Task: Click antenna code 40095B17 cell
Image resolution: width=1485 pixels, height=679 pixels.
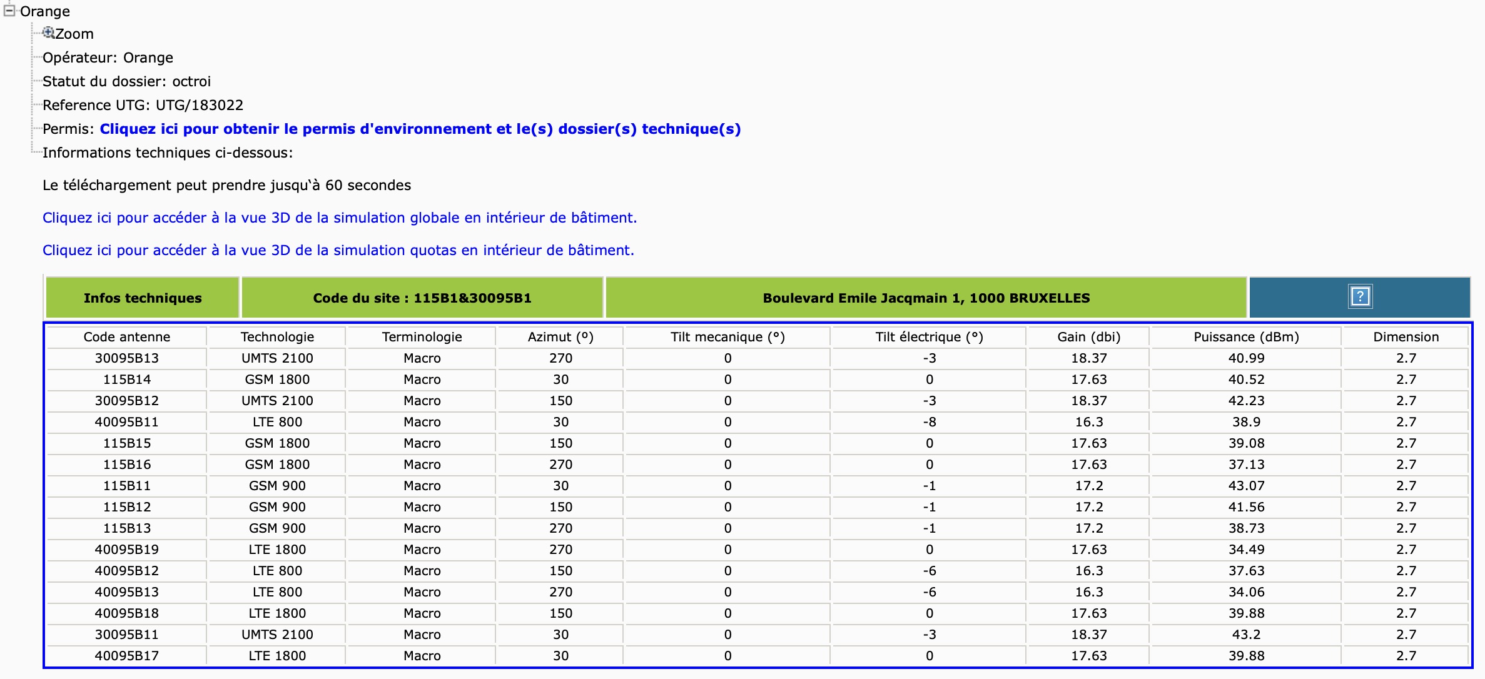Action: coord(127,656)
